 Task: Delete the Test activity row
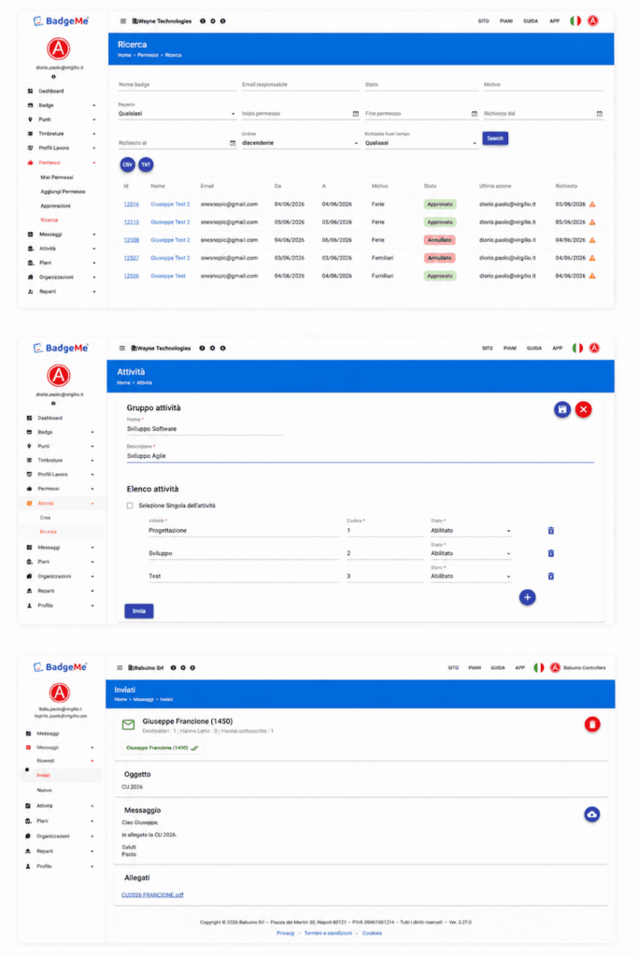tap(551, 576)
